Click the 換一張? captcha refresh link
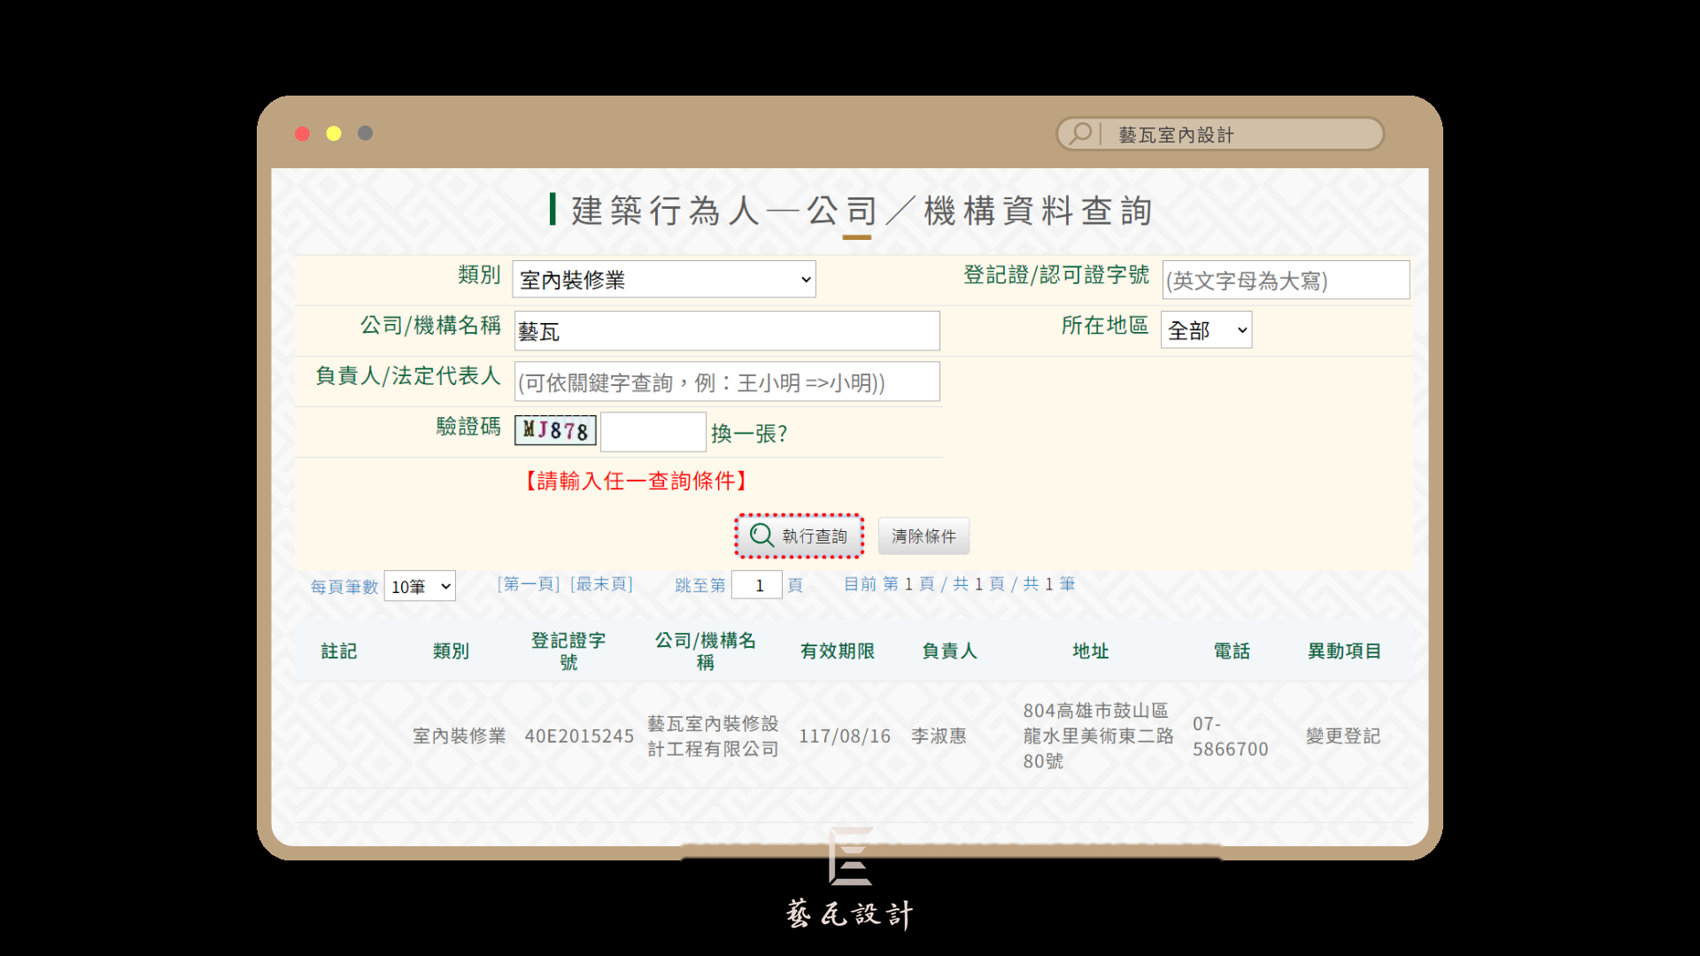Screen dimensions: 1700x956 (749, 434)
